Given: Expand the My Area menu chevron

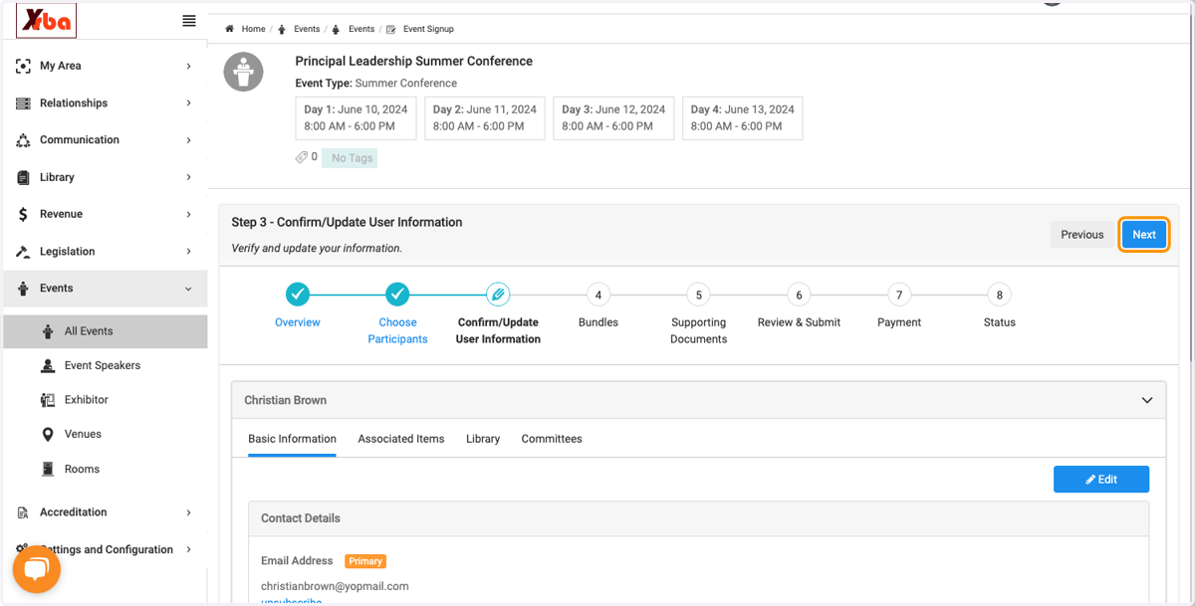Looking at the screenshot, I should click(x=189, y=67).
